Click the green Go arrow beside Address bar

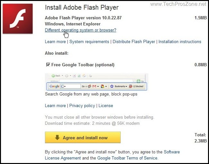(x=138, y=81)
